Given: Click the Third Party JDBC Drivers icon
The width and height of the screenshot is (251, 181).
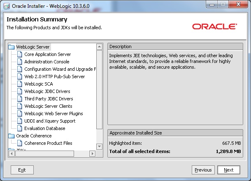Looking at the screenshot, I should pos(19,99).
